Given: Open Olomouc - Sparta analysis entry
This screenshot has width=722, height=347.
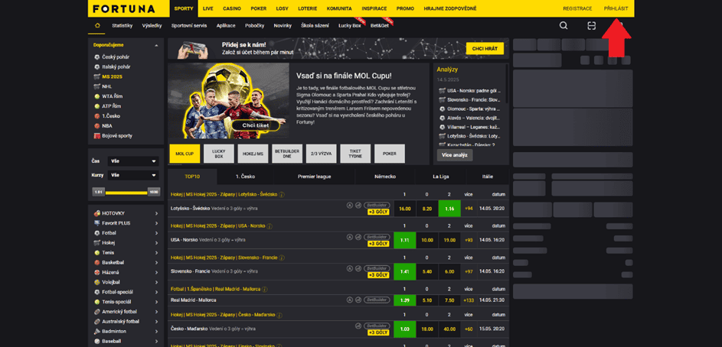Looking at the screenshot, I should click(x=469, y=109).
